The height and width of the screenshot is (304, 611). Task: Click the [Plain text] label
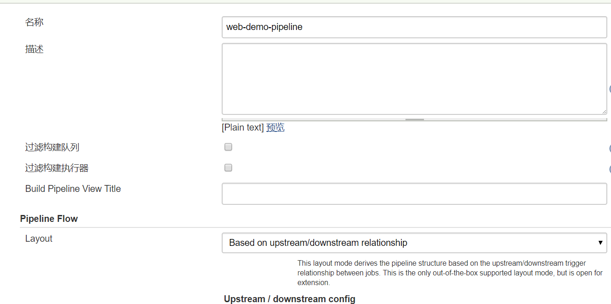coord(242,127)
